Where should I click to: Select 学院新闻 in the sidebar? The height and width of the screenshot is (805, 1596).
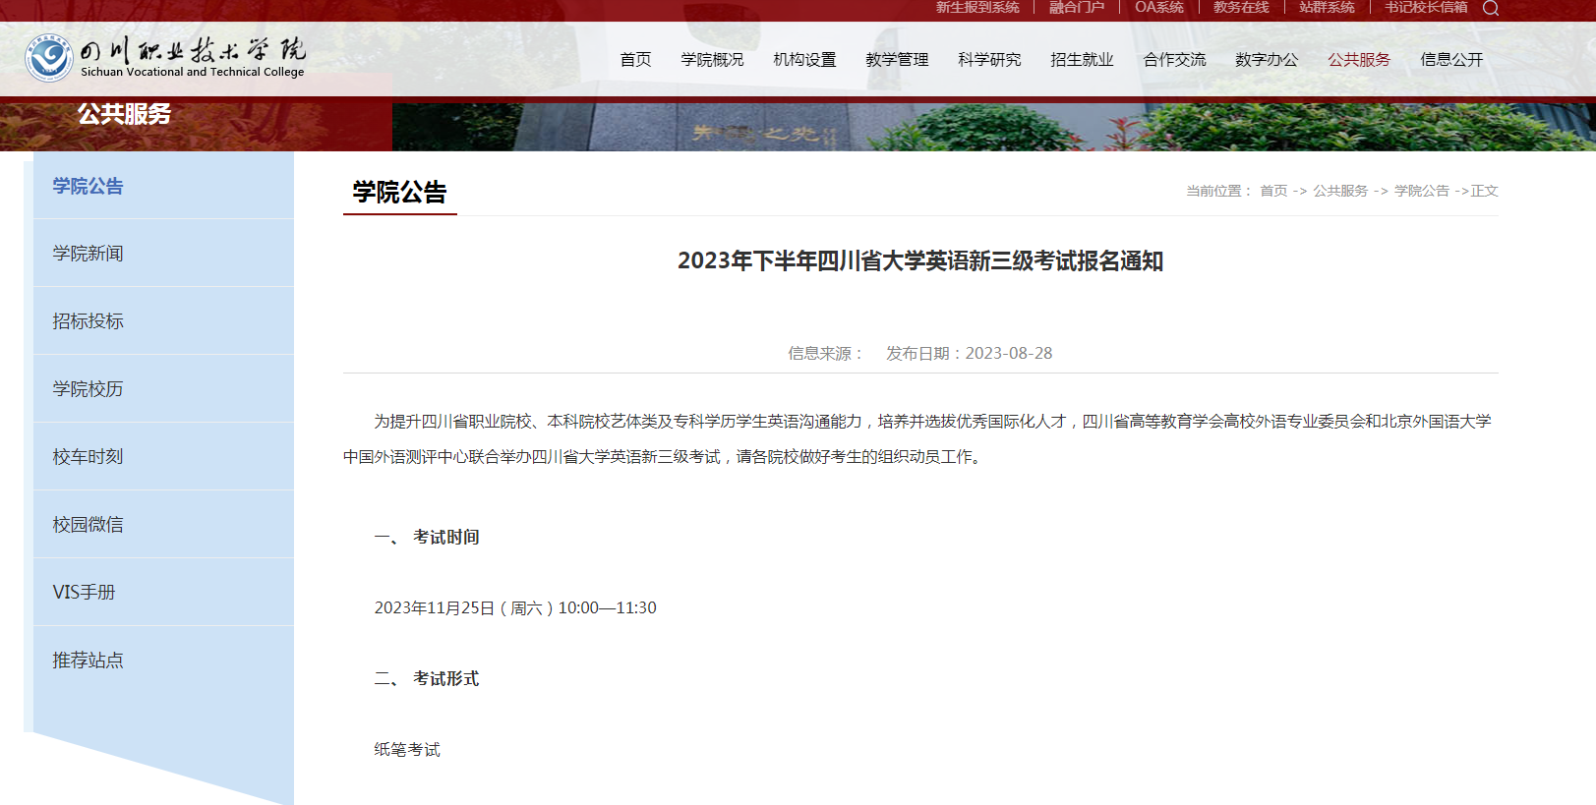point(88,254)
